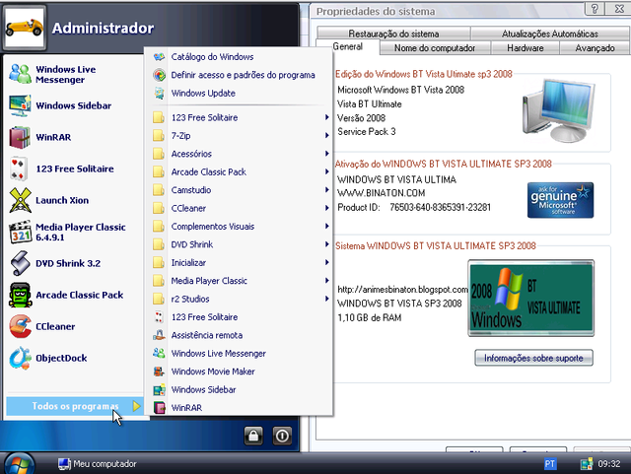Image resolution: width=631 pixels, height=474 pixels.
Task: Click the Service Pack 3 text
Action: 367,132
